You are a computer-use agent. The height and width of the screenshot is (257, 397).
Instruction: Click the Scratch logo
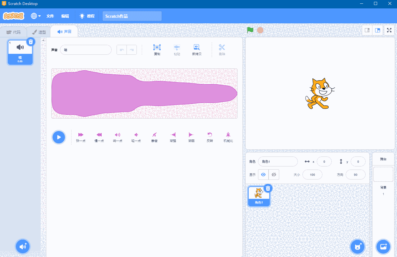(x=13, y=16)
